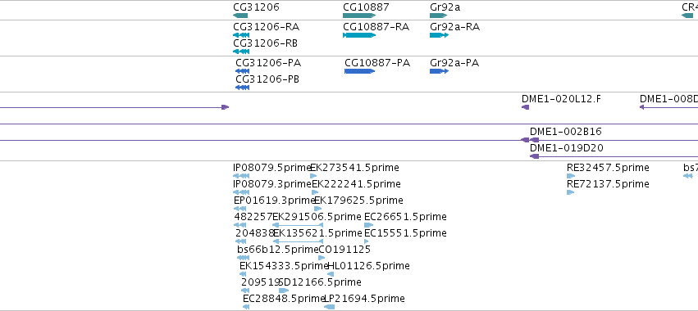The image size is (698, 311).
Task: Click the DME1-020L12.F BAC label
Action: point(561,99)
